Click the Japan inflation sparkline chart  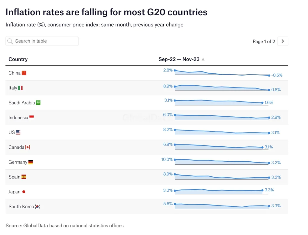point(218,191)
